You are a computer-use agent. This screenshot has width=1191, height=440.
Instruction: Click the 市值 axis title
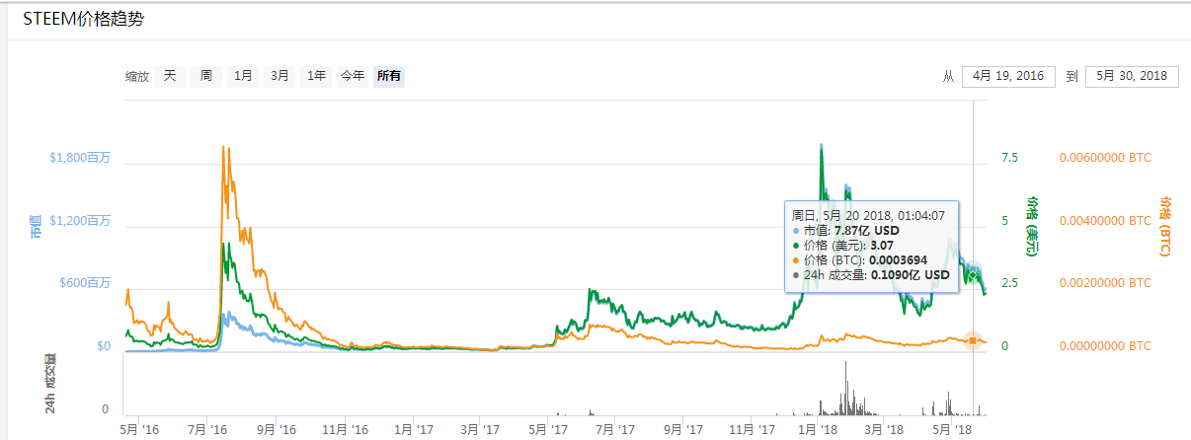[x=36, y=229]
